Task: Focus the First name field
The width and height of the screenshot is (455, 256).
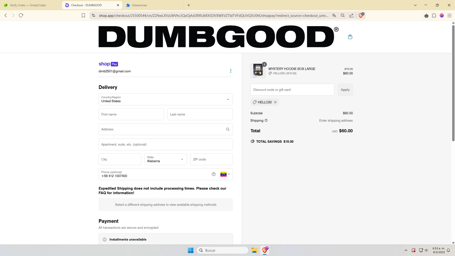Action: [x=131, y=114]
